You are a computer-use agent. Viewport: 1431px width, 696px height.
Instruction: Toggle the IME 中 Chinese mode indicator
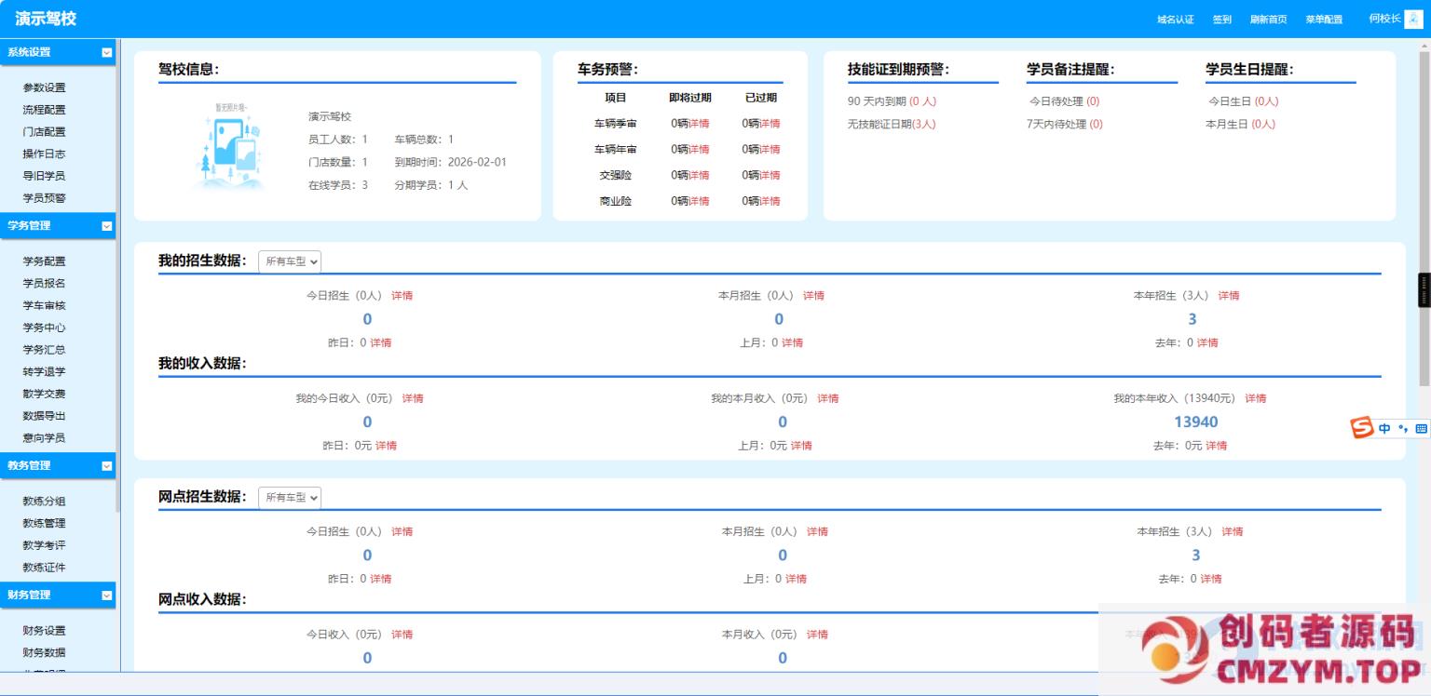pyautogui.click(x=1384, y=428)
